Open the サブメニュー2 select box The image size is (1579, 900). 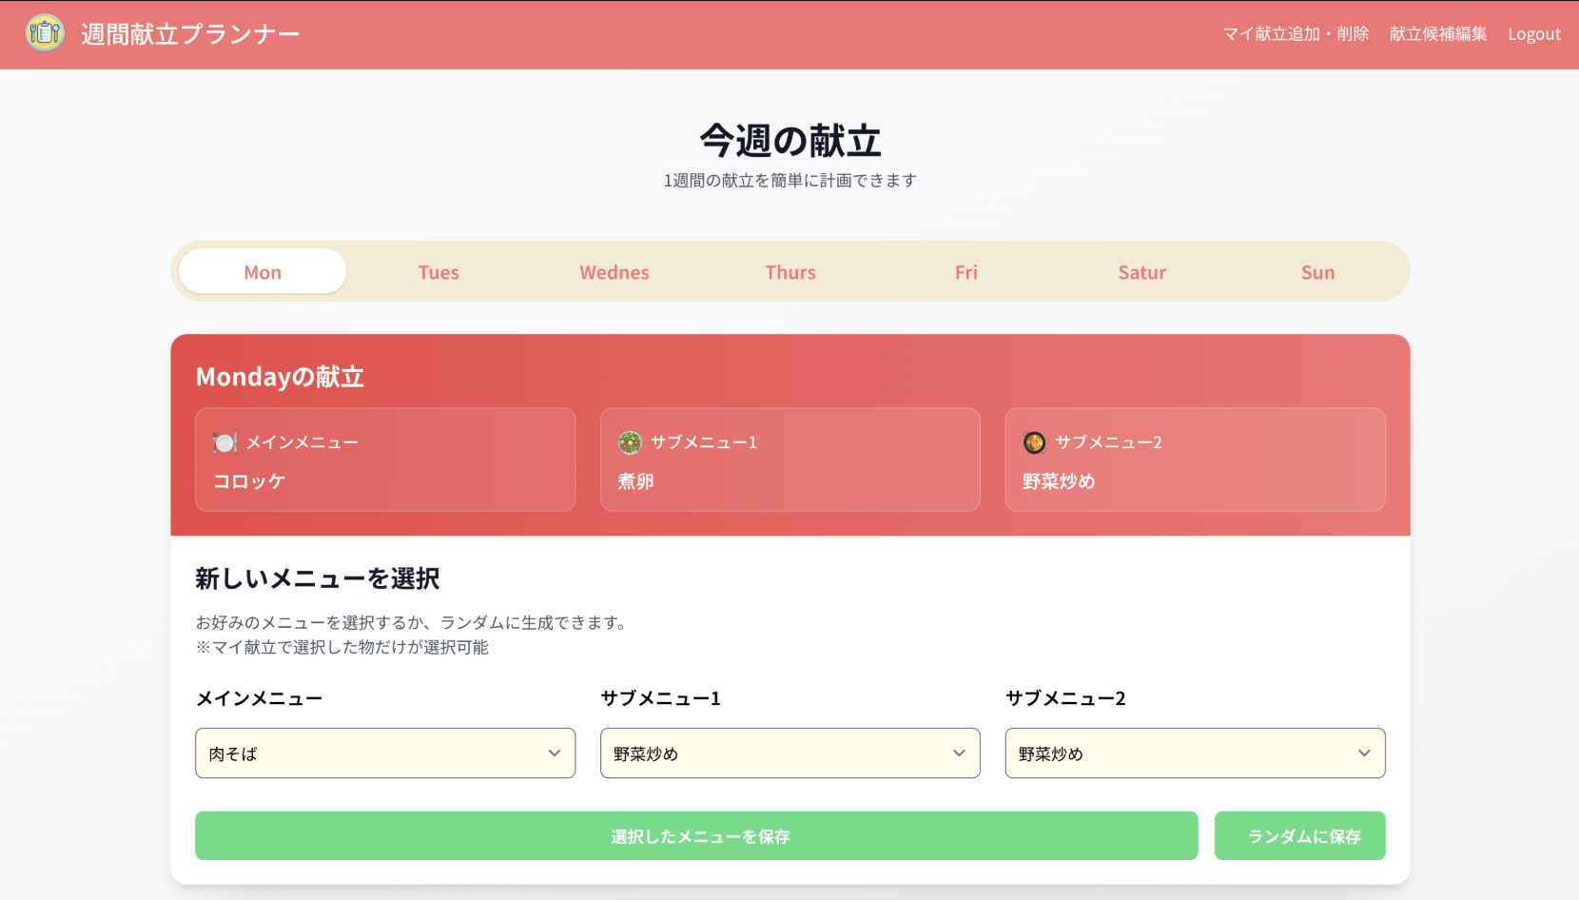[x=1194, y=753]
